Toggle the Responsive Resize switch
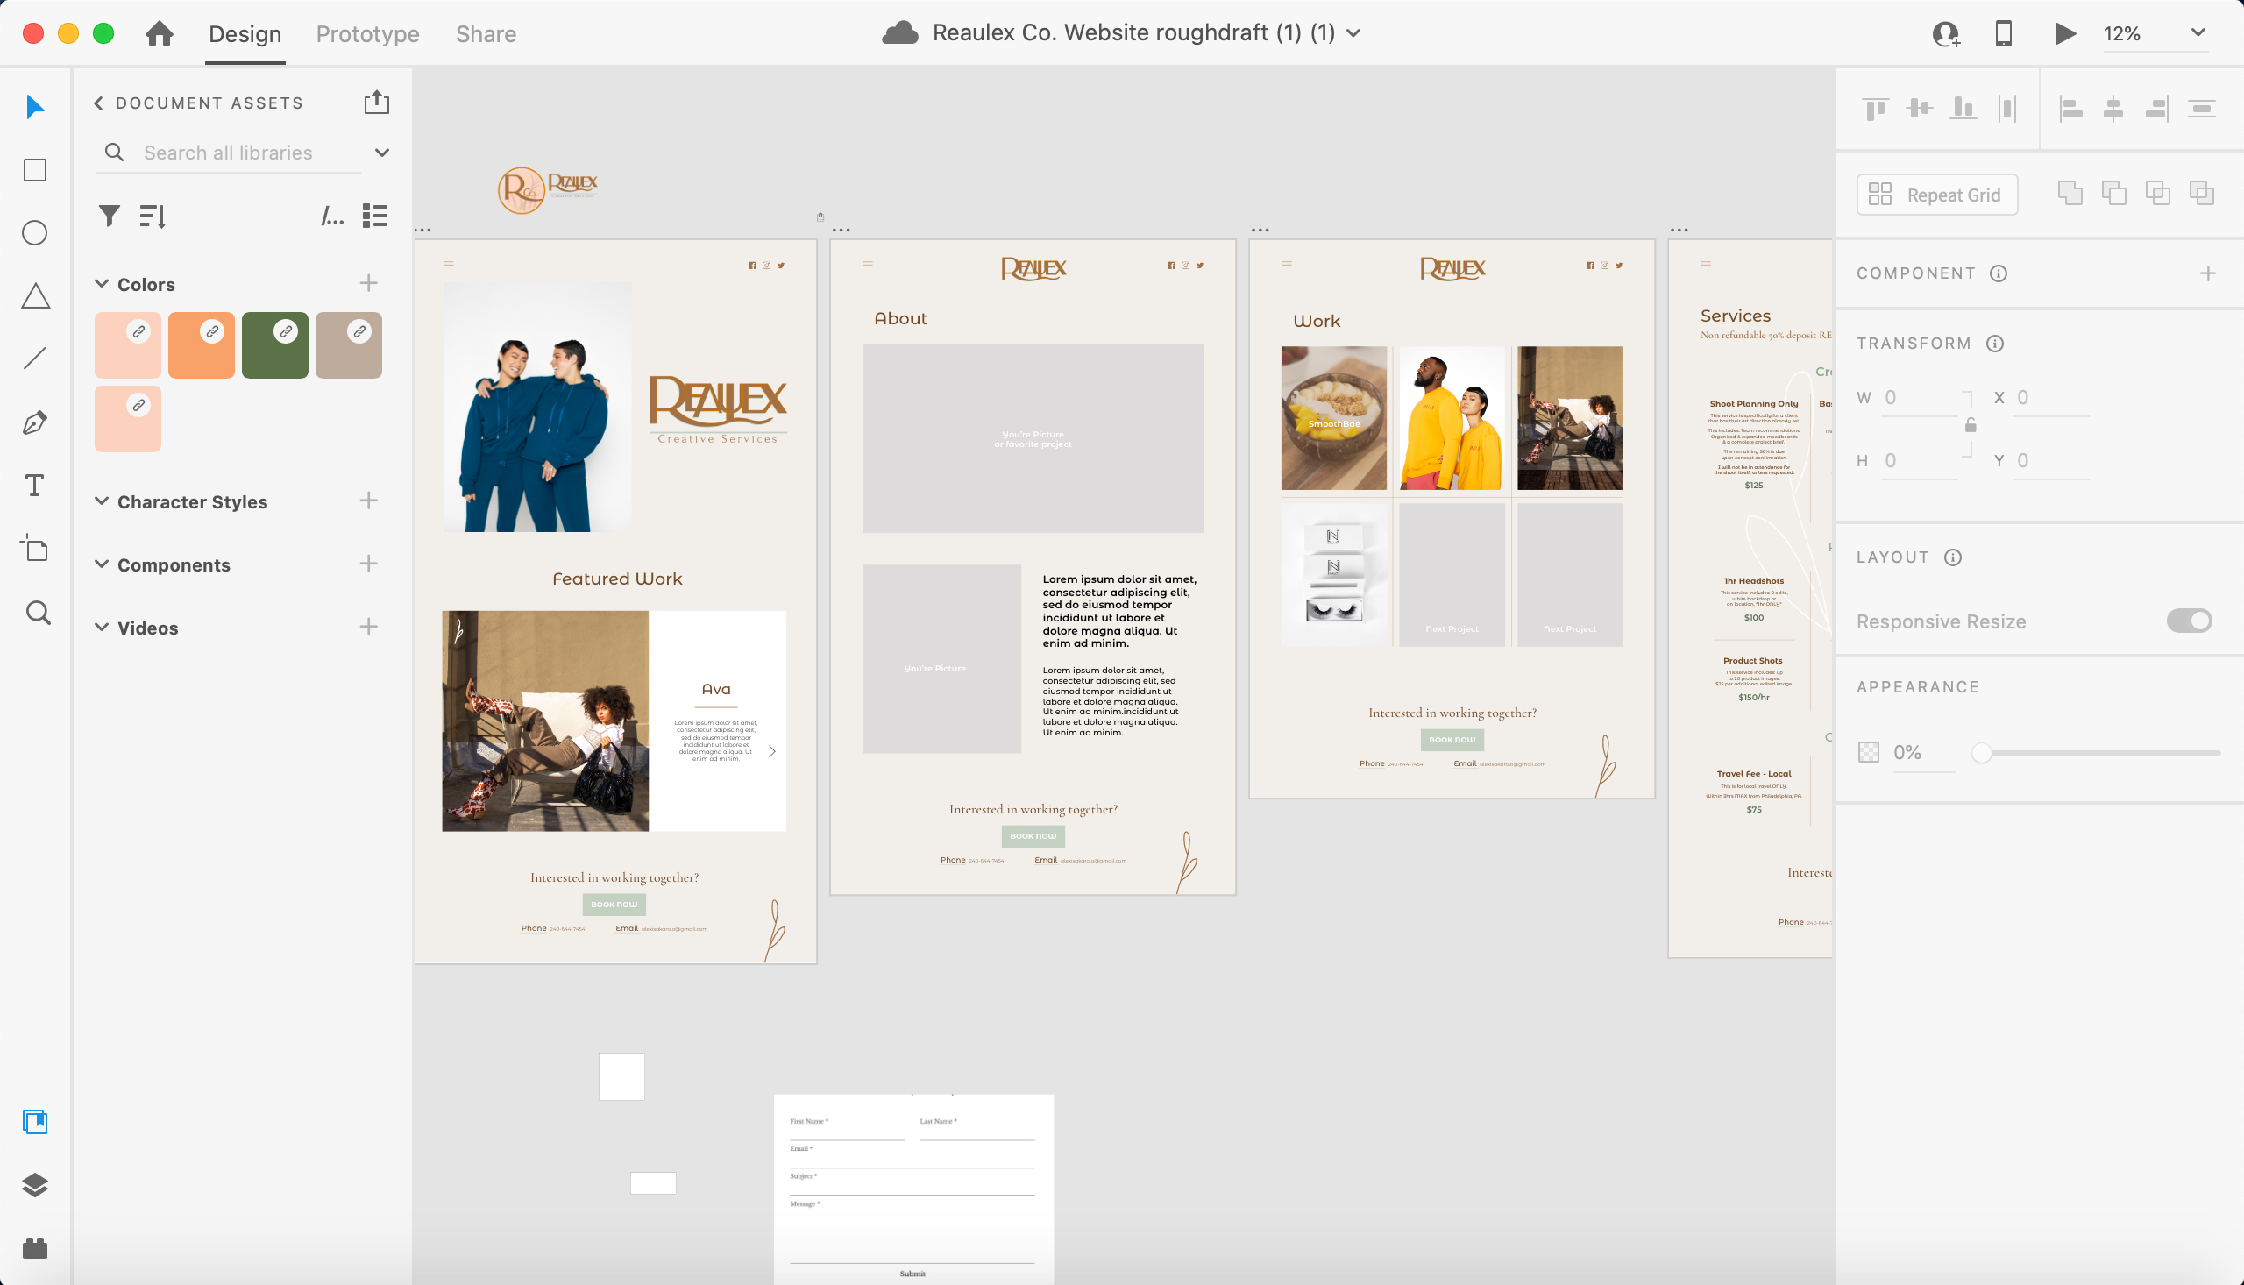The image size is (2244, 1285). [x=2189, y=621]
